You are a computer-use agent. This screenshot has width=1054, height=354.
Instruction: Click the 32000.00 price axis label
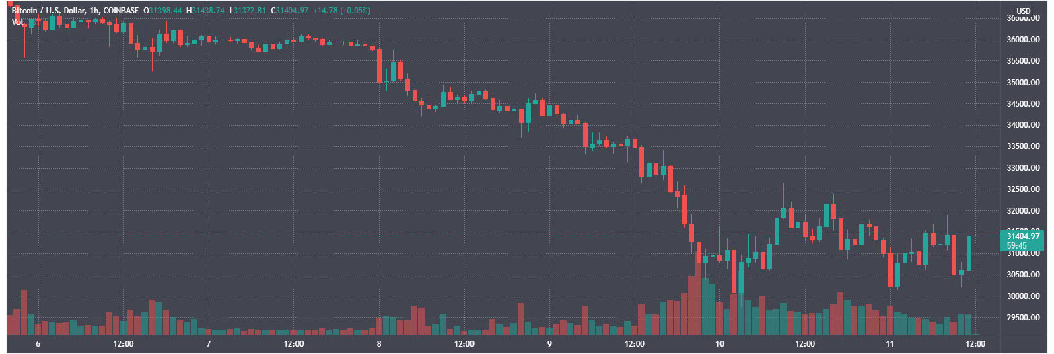coord(1023,211)
